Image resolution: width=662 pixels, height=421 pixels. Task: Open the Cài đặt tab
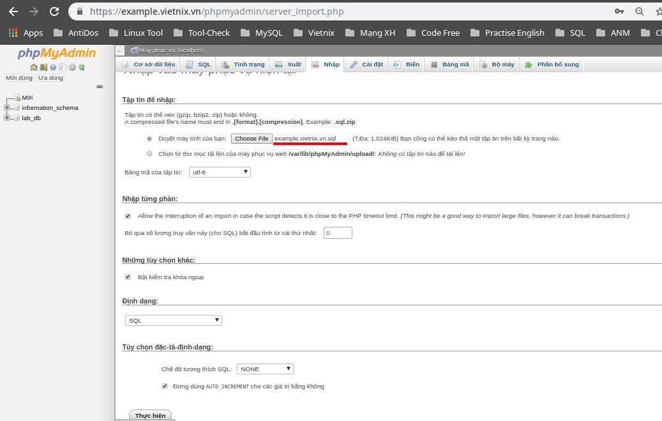(366, 64)
